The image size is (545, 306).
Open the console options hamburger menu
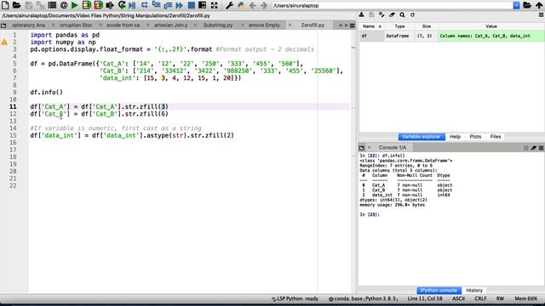pos(541,148)
